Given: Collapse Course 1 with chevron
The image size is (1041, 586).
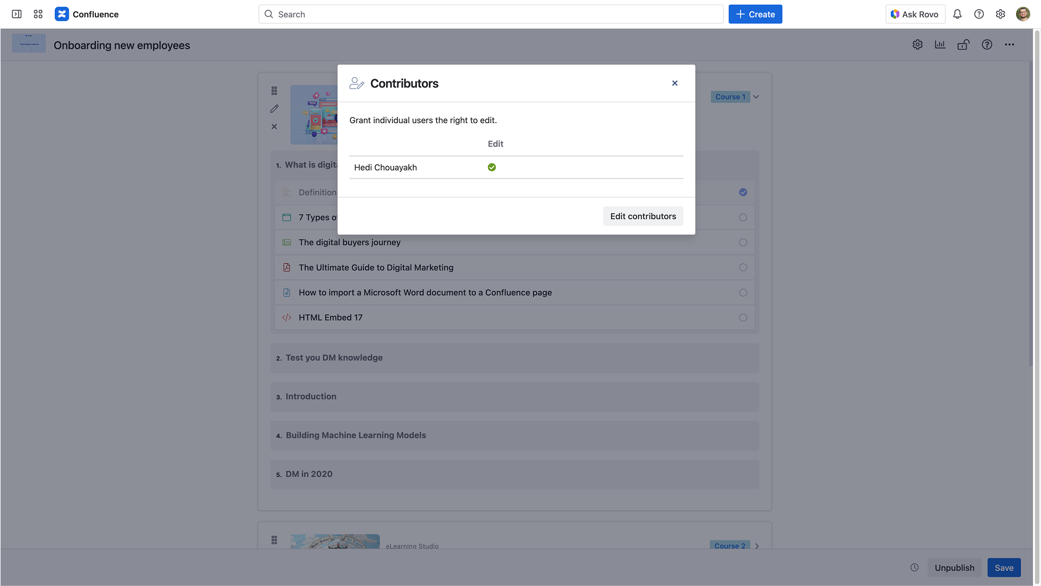Looking at the screenshot, I should click(756, 97).
